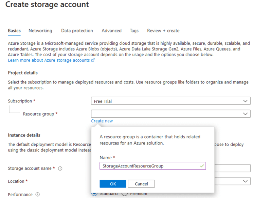Image resolution: width=253 pixels, height=199 pixels.
Task: Click the external link icon after Learn more
Action: point(93,60)
